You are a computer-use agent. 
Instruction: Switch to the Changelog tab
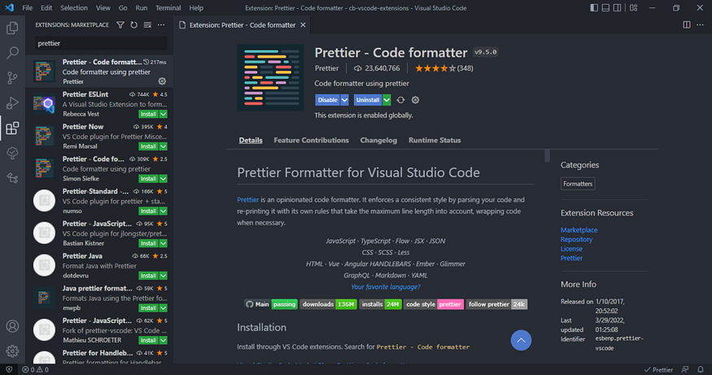click(378, 140)
